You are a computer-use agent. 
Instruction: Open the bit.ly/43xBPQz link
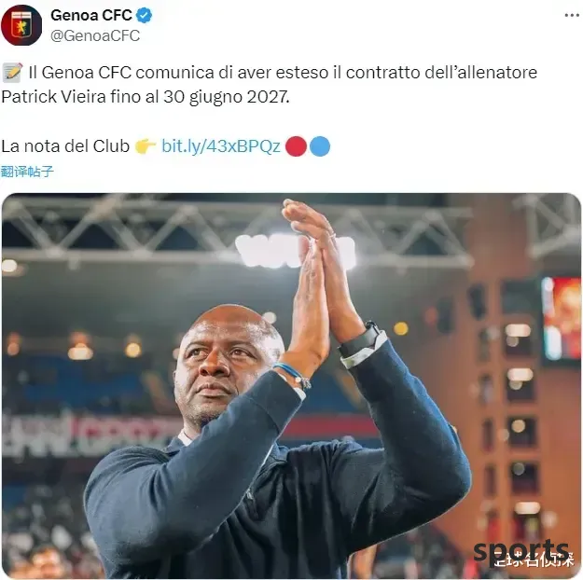coord(221,146)
